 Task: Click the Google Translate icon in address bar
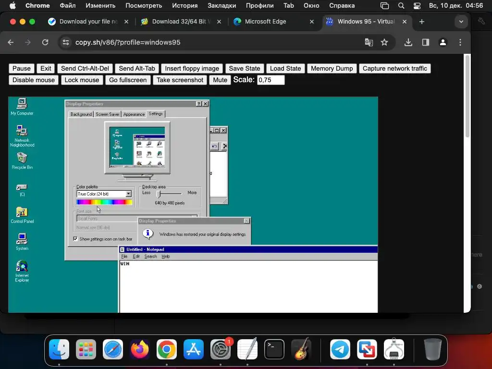coord(369,42)
